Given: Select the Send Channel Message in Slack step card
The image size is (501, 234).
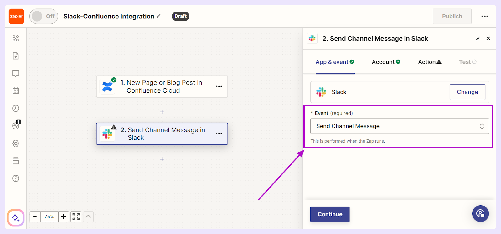Looking at the screenshot, I should [x=162, y=134].
